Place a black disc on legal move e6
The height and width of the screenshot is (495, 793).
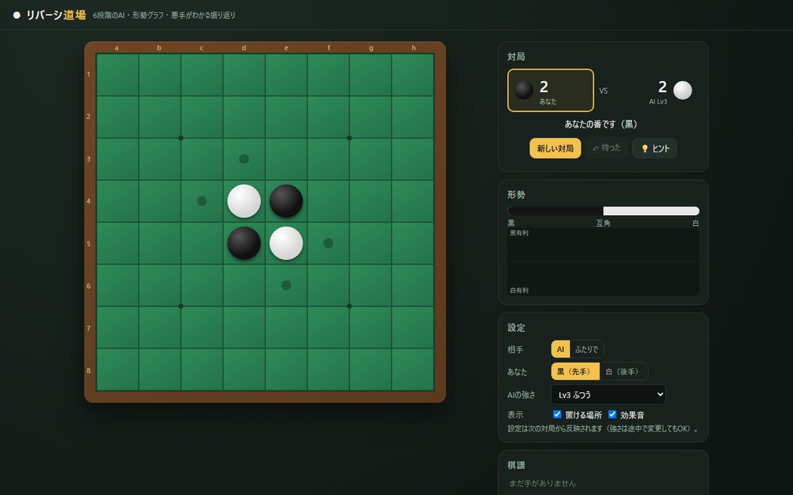287,285
